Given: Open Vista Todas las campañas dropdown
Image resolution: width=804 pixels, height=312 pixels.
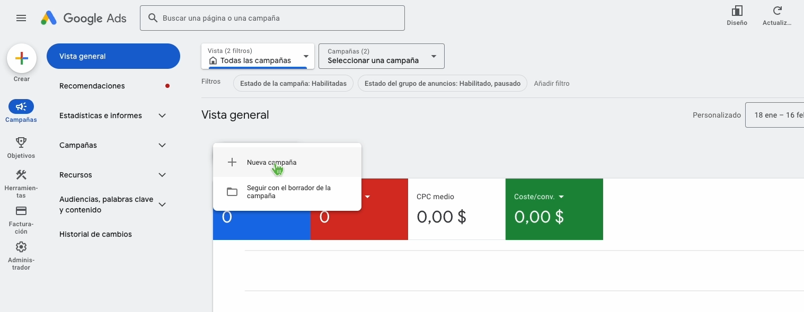Looking at the screenshot, I should (258, 56).
